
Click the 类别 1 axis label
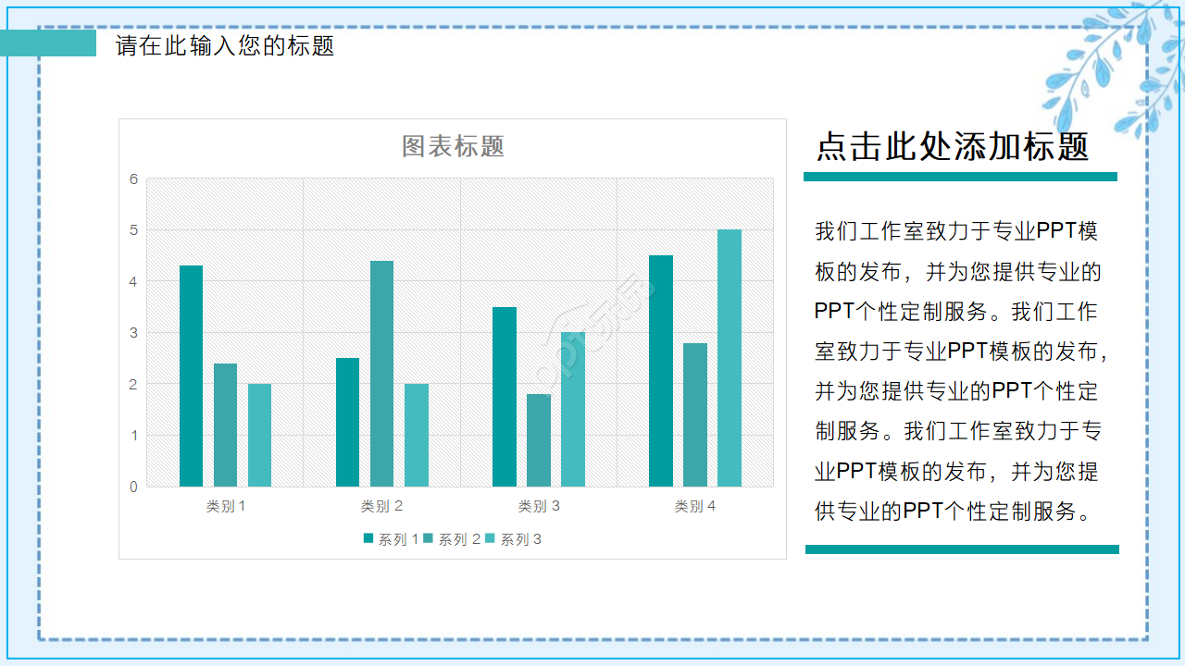[x=224, y=507]
